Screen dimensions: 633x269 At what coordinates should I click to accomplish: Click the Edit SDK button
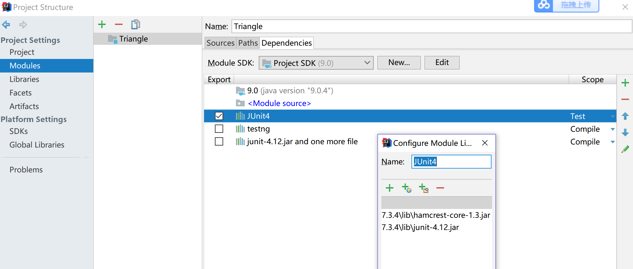pos(442,63)
